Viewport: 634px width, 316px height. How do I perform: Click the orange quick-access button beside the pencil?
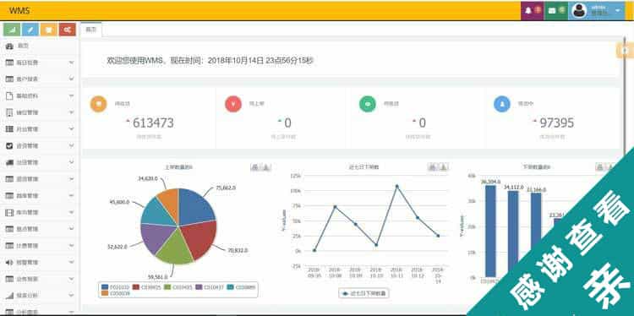click(48, 30)
